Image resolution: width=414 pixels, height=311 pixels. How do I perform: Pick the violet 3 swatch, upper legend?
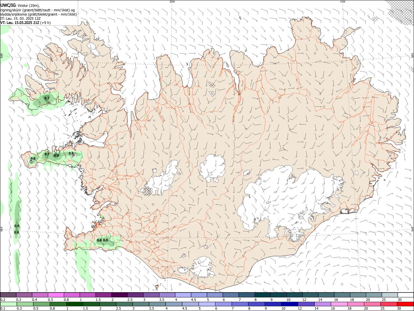coord(151,295)
